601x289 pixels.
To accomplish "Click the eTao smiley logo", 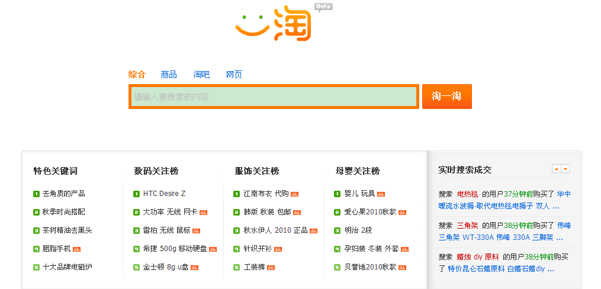I will pos(274,23).
